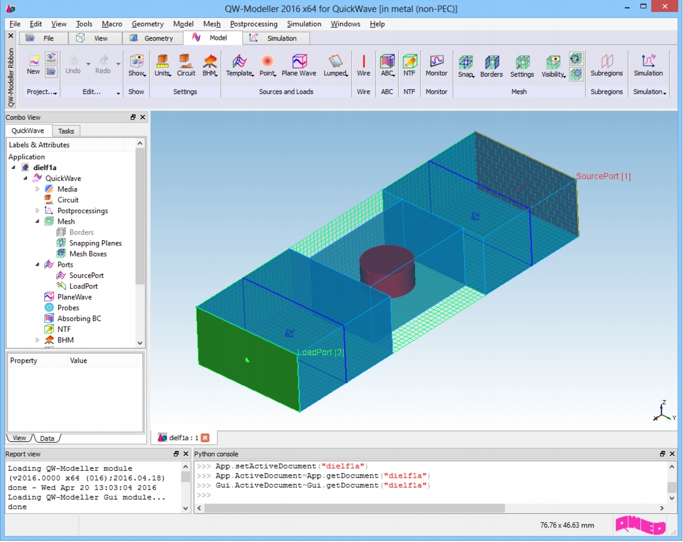The height and width of the screenshot is (542, 683).
Task: Open ABC absorbing boundary tool
Action: 387,66
